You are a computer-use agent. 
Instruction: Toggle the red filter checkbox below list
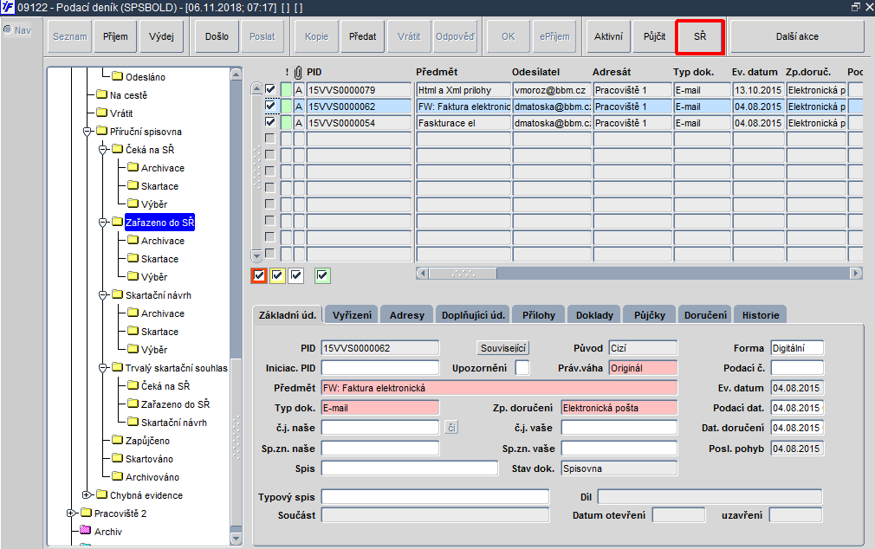pyautogui.click(x=259, y=275)
